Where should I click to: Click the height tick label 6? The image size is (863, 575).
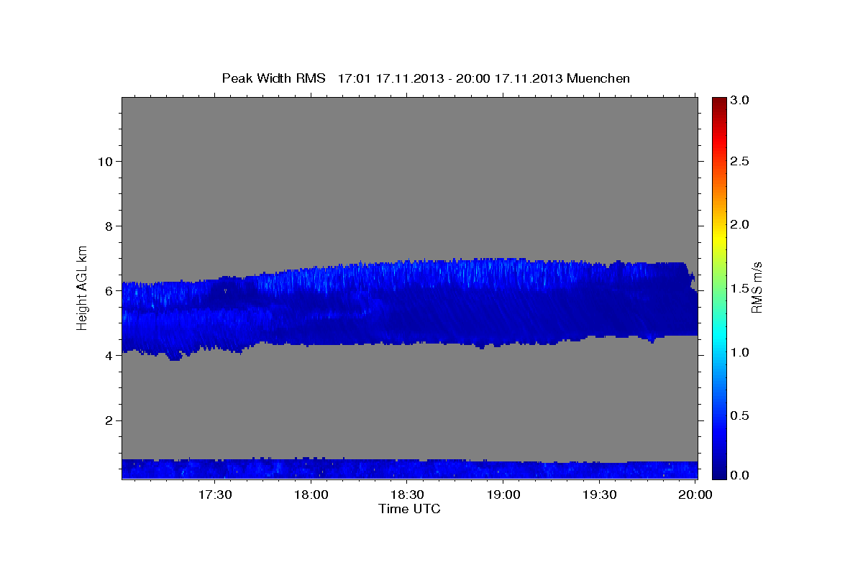(107, 291)
